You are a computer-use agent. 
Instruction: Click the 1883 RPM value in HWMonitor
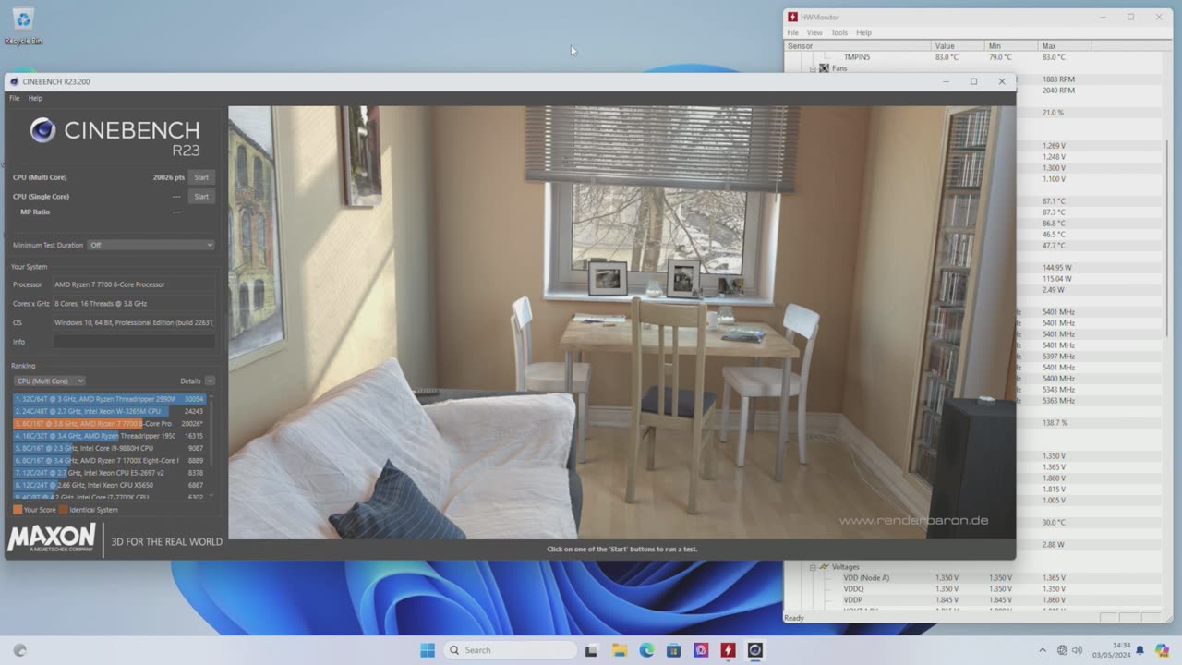pos(1058,79)
